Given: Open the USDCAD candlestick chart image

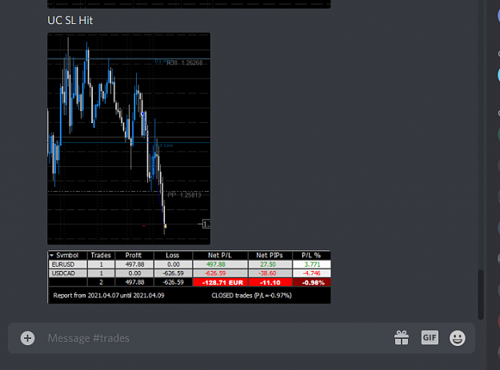Looking at the screenshot, I should [129, 138].
